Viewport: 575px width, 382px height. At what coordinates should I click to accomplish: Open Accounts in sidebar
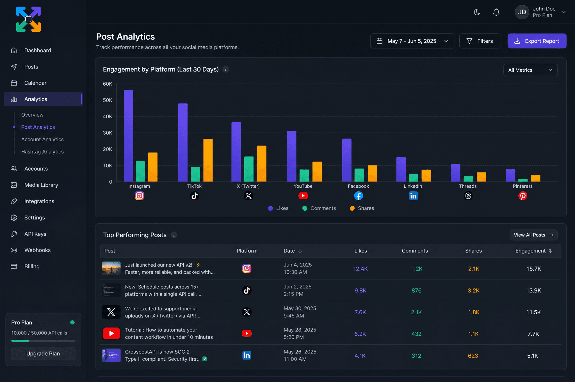pos(44,169)
